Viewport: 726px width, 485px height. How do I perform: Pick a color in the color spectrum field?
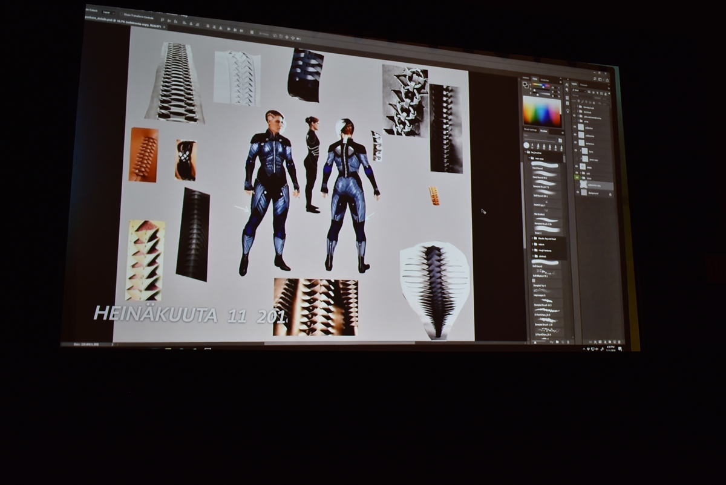pos(541,111)
